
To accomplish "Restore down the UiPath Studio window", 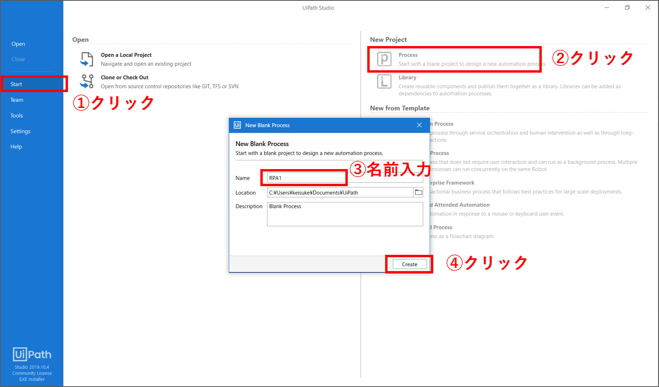I will (627, 8).
